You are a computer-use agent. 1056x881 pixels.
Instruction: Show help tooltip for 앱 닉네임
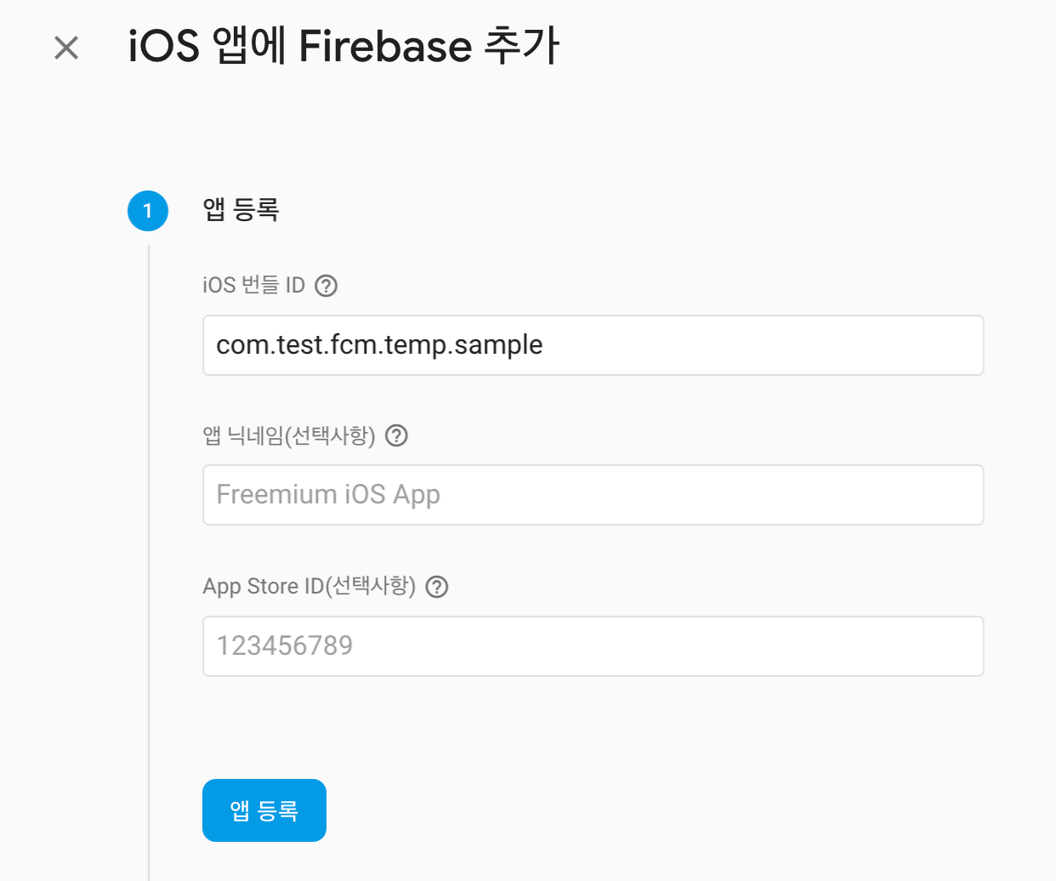coord(397,436)
